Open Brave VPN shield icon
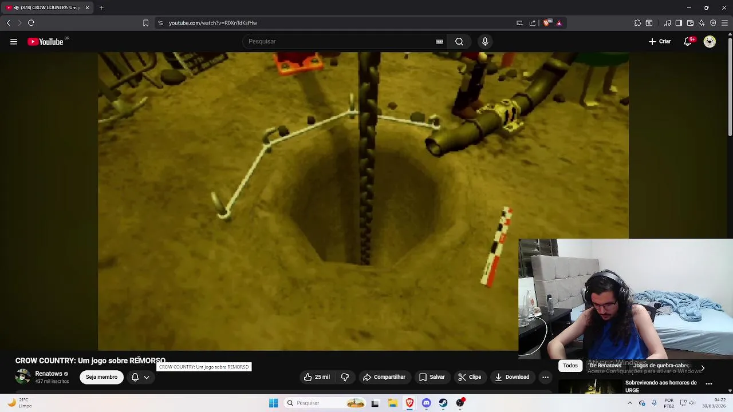The height and width of the screenshot is (412, 733). coord(713,23)
